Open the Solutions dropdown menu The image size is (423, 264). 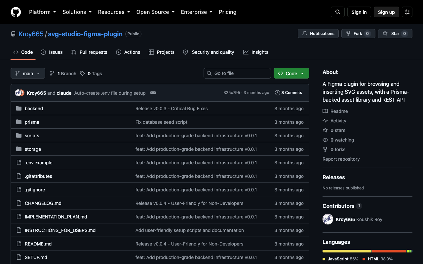tap(77, 12)
